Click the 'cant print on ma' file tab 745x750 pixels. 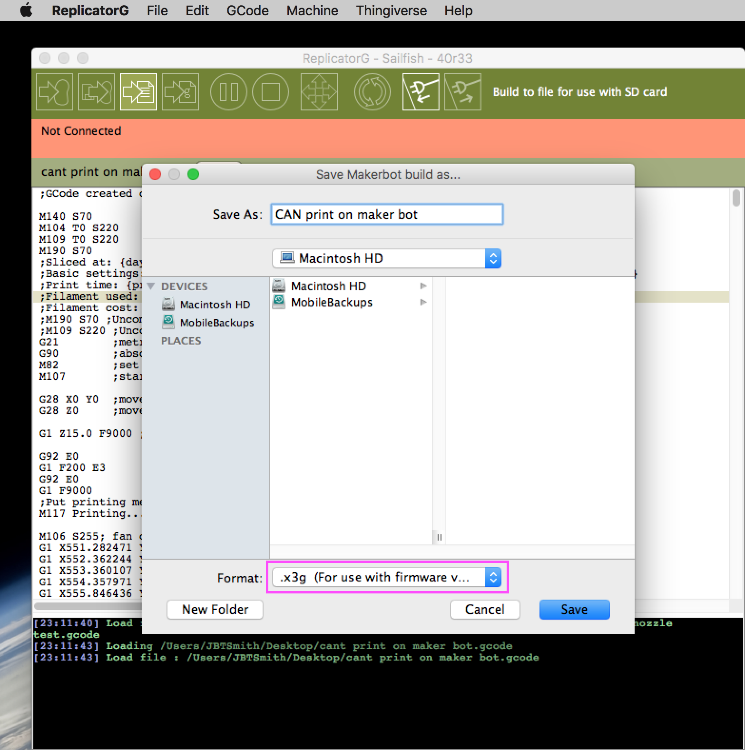(x=91, y=172)
